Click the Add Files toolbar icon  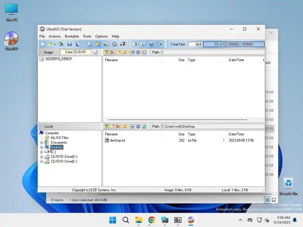click(x=135, y=44)
